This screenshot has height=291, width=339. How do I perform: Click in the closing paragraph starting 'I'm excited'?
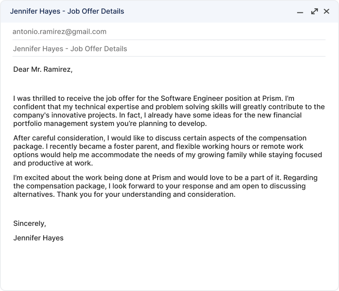coord(166,186)
